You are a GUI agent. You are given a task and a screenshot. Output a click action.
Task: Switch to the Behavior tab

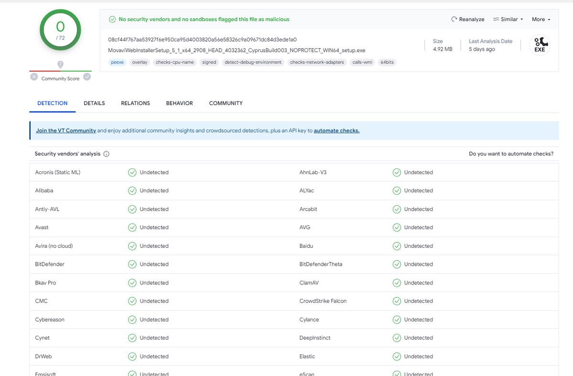point(179,103)
